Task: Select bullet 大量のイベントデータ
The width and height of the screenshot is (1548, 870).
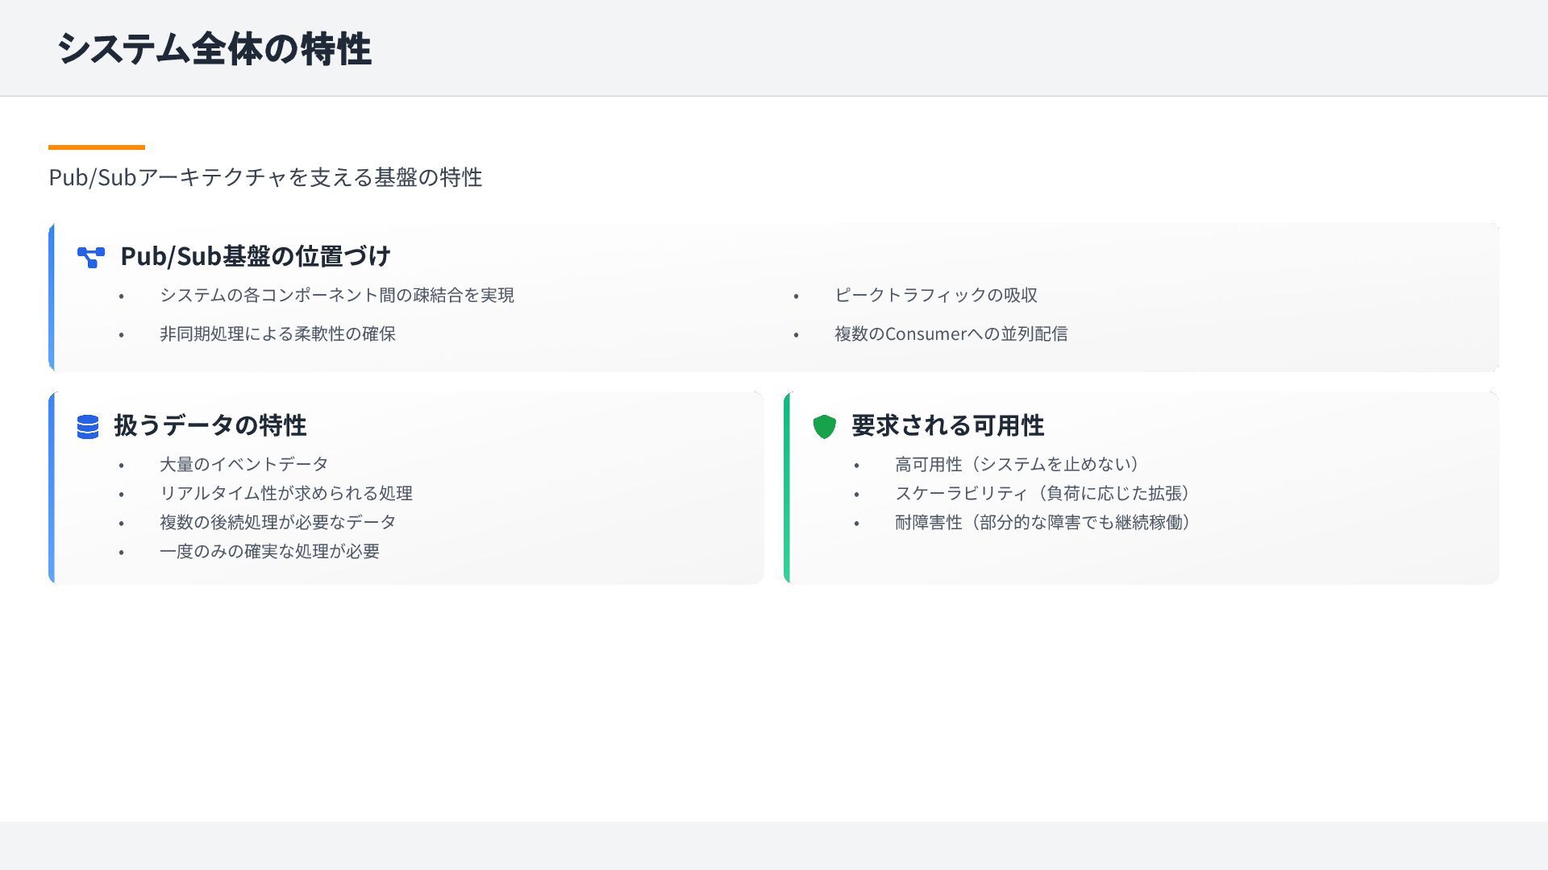Action: point(243,465)
